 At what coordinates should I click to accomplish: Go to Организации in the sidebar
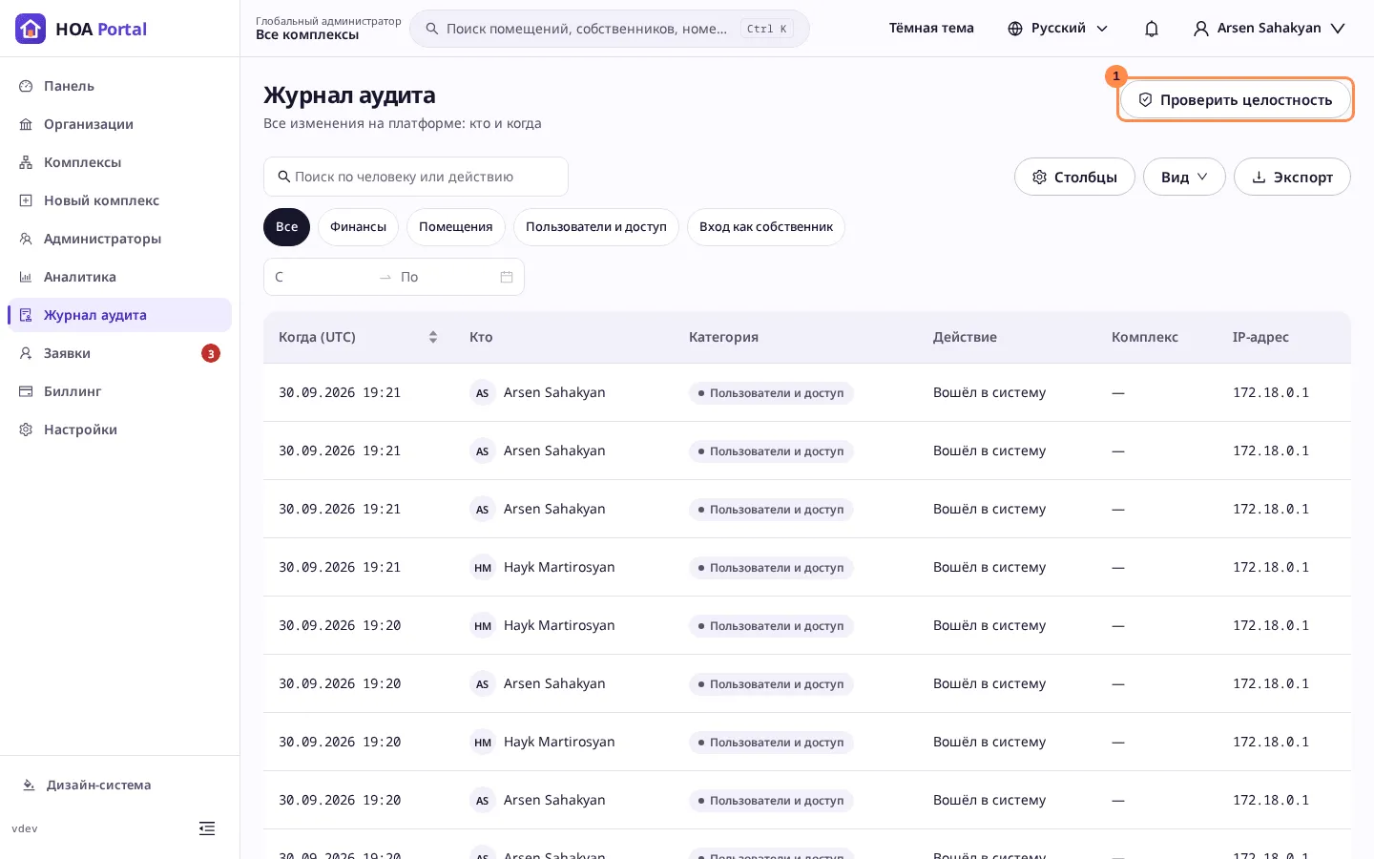(x=119, y=124)
